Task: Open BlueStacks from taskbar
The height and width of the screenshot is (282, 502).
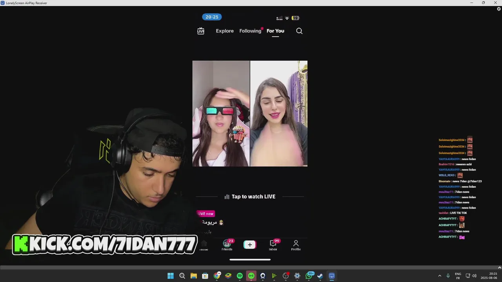Action: pos(228,276)
